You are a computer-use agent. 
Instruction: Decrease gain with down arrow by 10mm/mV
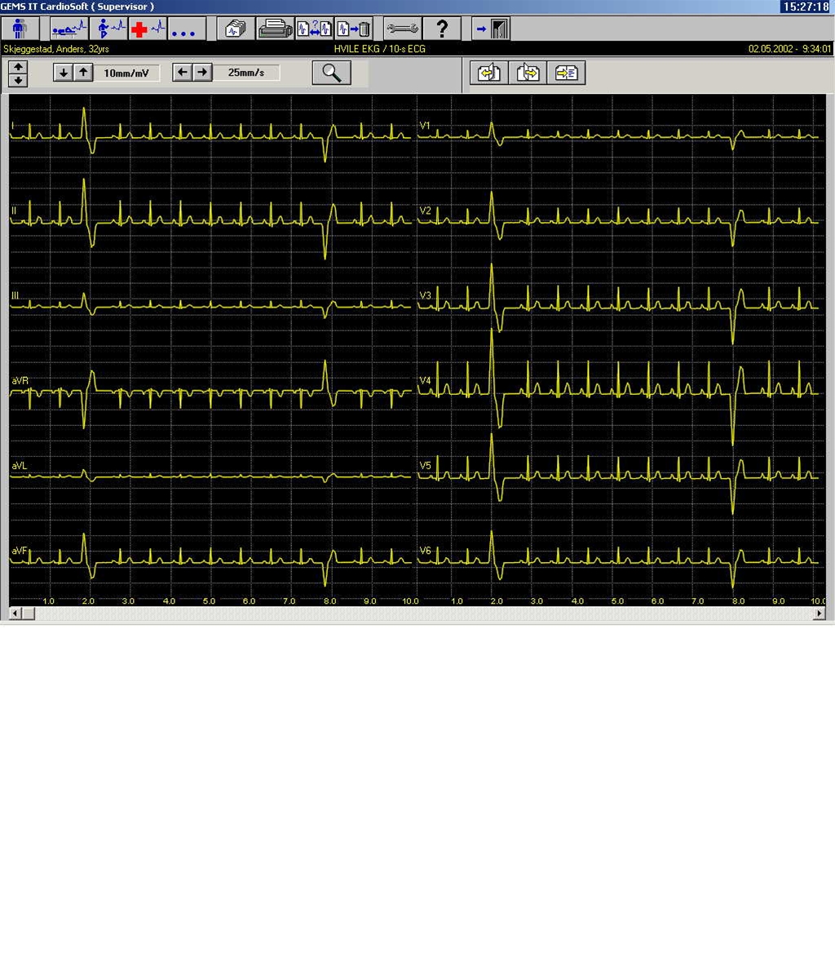64,73
